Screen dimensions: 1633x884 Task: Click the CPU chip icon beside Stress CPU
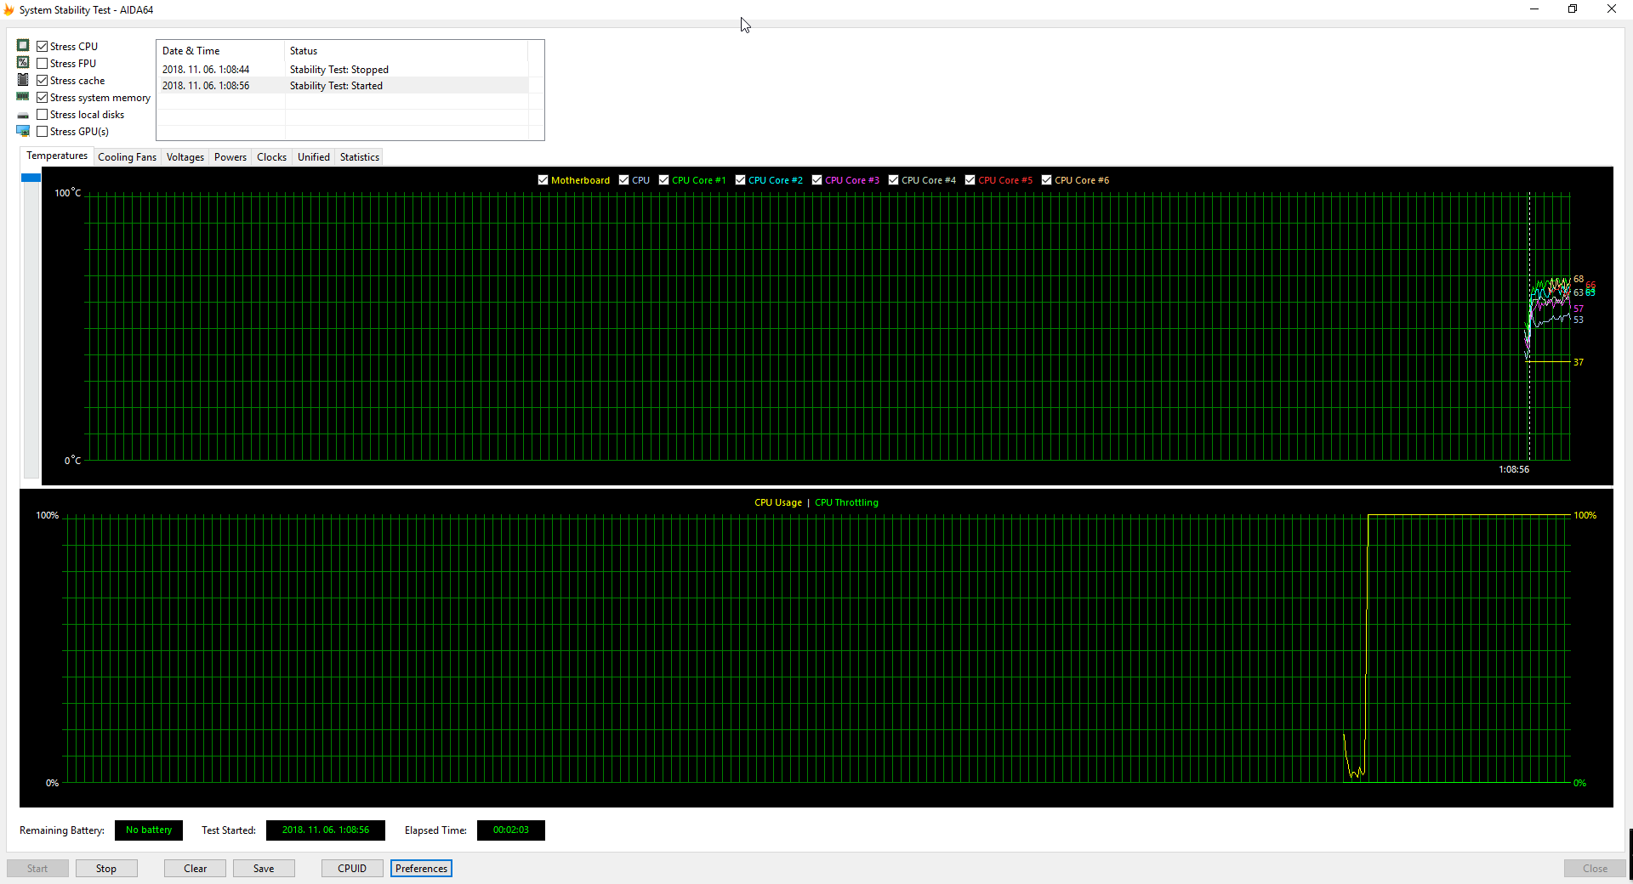23,46
